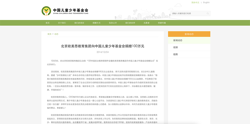Click the article title about 欧美思教育集团 donation

[x=103, y=46]
